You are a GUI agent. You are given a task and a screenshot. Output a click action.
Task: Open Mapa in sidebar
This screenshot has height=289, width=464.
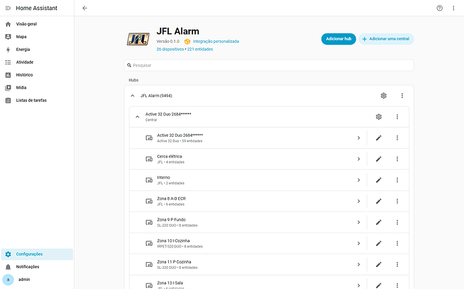[37, 37]
